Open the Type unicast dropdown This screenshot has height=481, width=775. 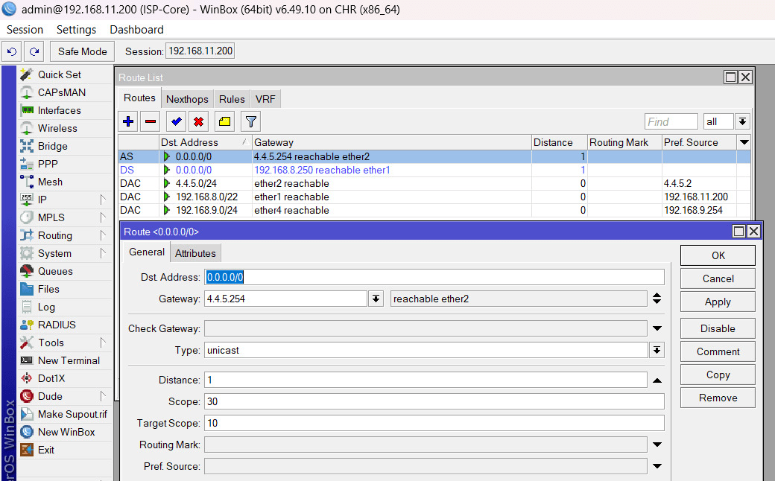pyautogui.click(x=657, y=350)
